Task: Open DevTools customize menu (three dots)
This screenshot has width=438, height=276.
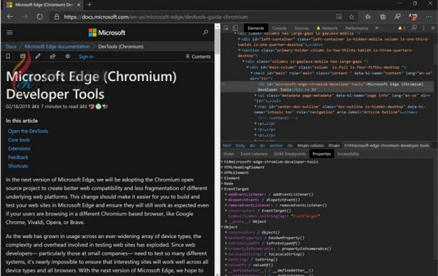Action: tap(424, 28)
